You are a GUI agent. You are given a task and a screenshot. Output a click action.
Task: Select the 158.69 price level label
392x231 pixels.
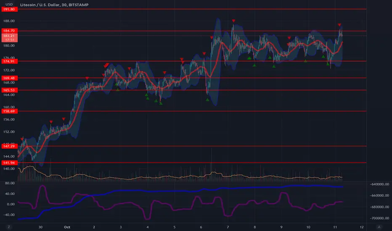(x=9, y=111)
